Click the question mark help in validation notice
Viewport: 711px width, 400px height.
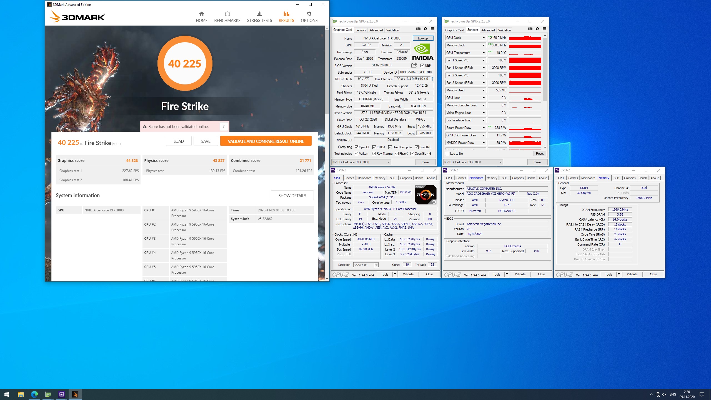click(224, 126)
